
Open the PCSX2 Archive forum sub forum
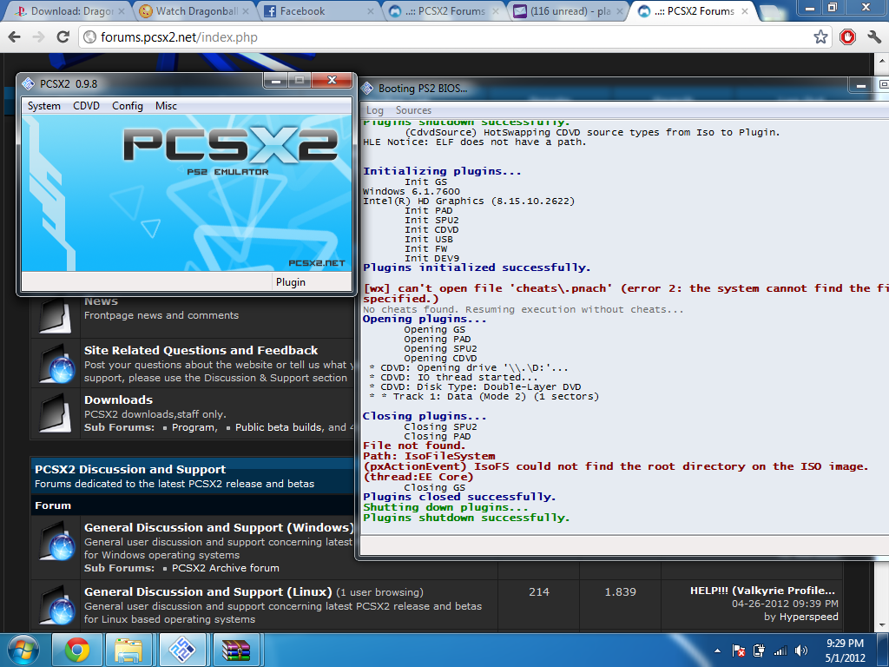[225, 568]
